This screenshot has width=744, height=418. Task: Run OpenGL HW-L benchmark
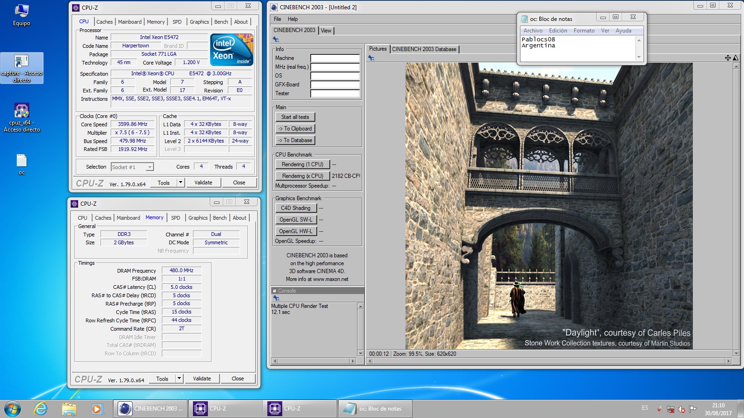(x=296, y=231)
